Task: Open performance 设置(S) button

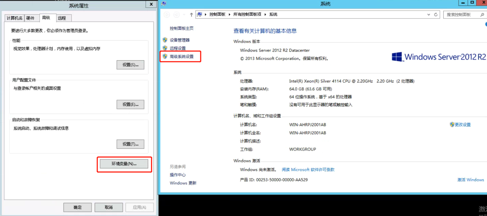Action: coord(130,65)
